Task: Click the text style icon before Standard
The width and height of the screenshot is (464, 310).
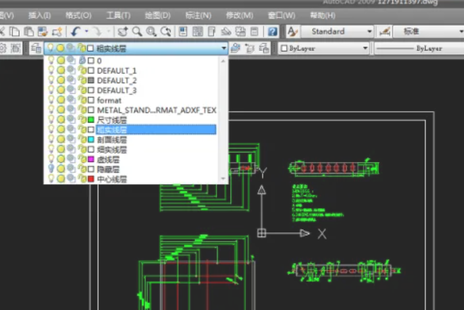Action: point(292,31)
